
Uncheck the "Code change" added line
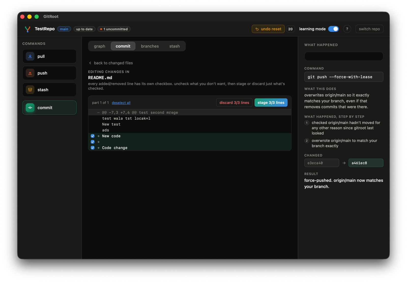(93, 148)
